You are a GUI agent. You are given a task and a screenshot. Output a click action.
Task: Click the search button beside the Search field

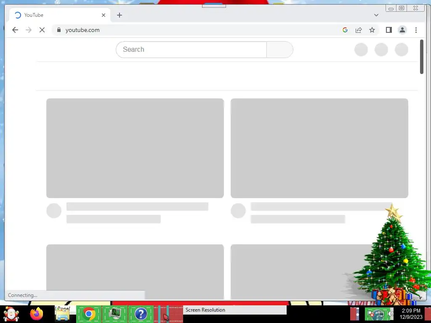280,50
